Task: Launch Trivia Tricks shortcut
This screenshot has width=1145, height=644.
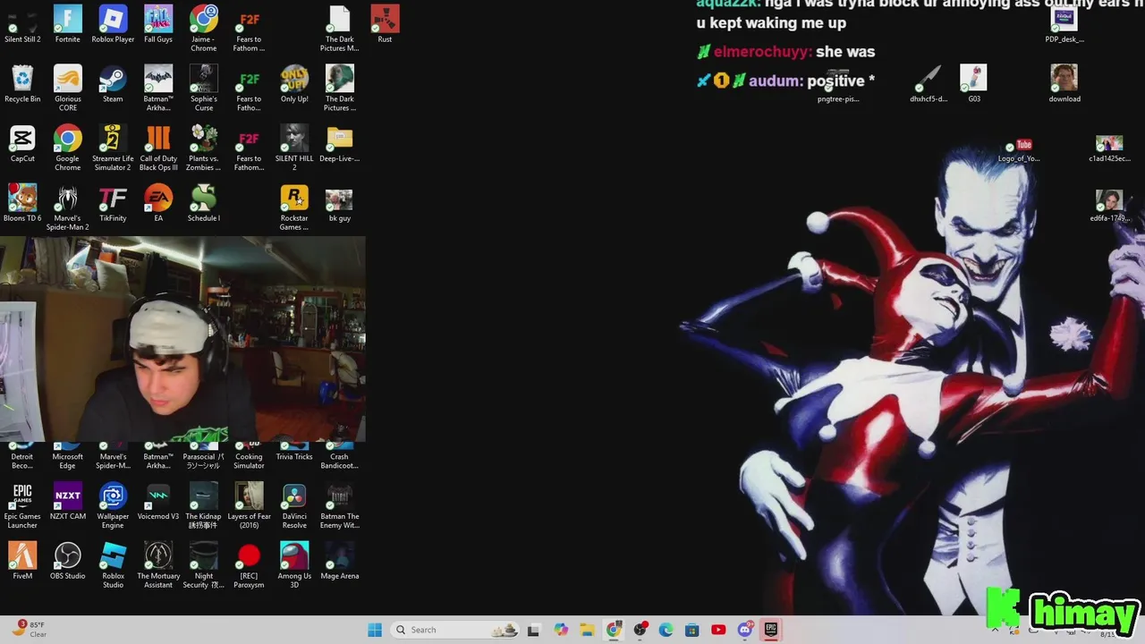Action: click(294, 452)
